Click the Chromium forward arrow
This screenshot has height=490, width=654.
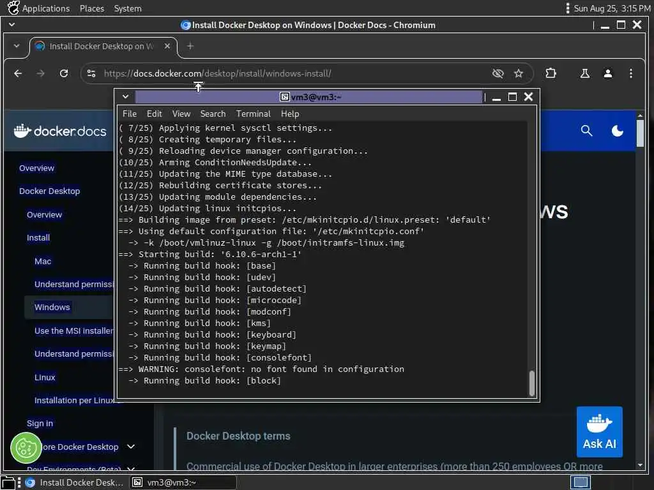point(40,73)
